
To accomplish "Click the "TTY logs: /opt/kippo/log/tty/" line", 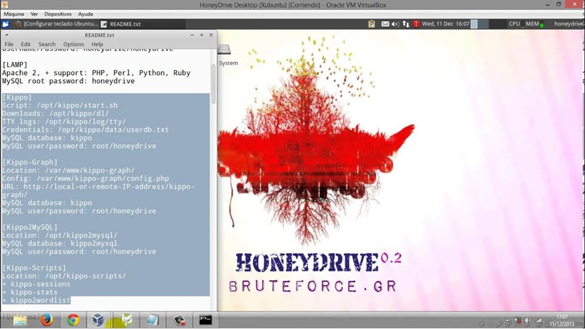I will pyautogui.click(x=64, y=122).
